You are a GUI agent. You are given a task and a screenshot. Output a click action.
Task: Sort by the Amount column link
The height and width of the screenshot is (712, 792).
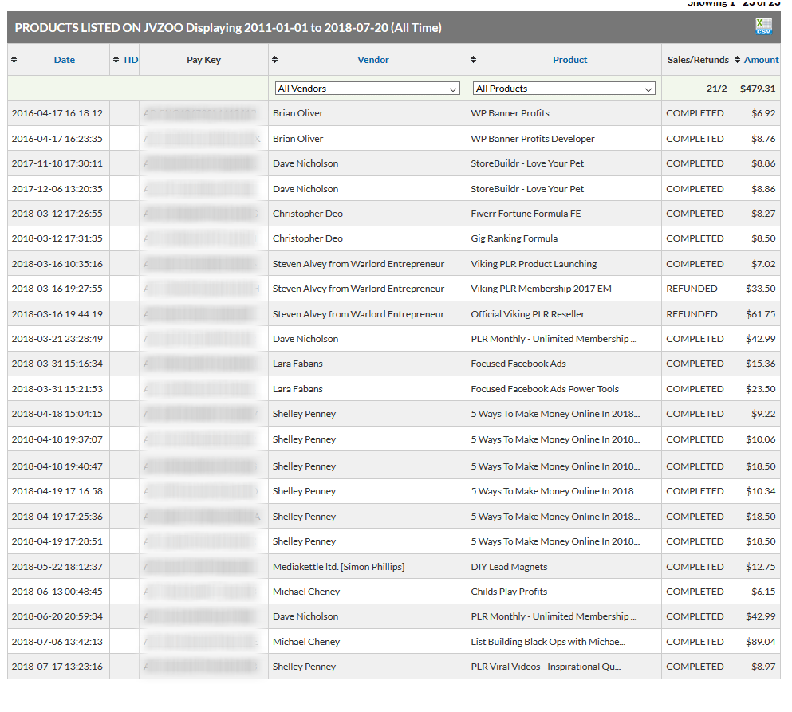pyautogui.click(x=761, y=60)
